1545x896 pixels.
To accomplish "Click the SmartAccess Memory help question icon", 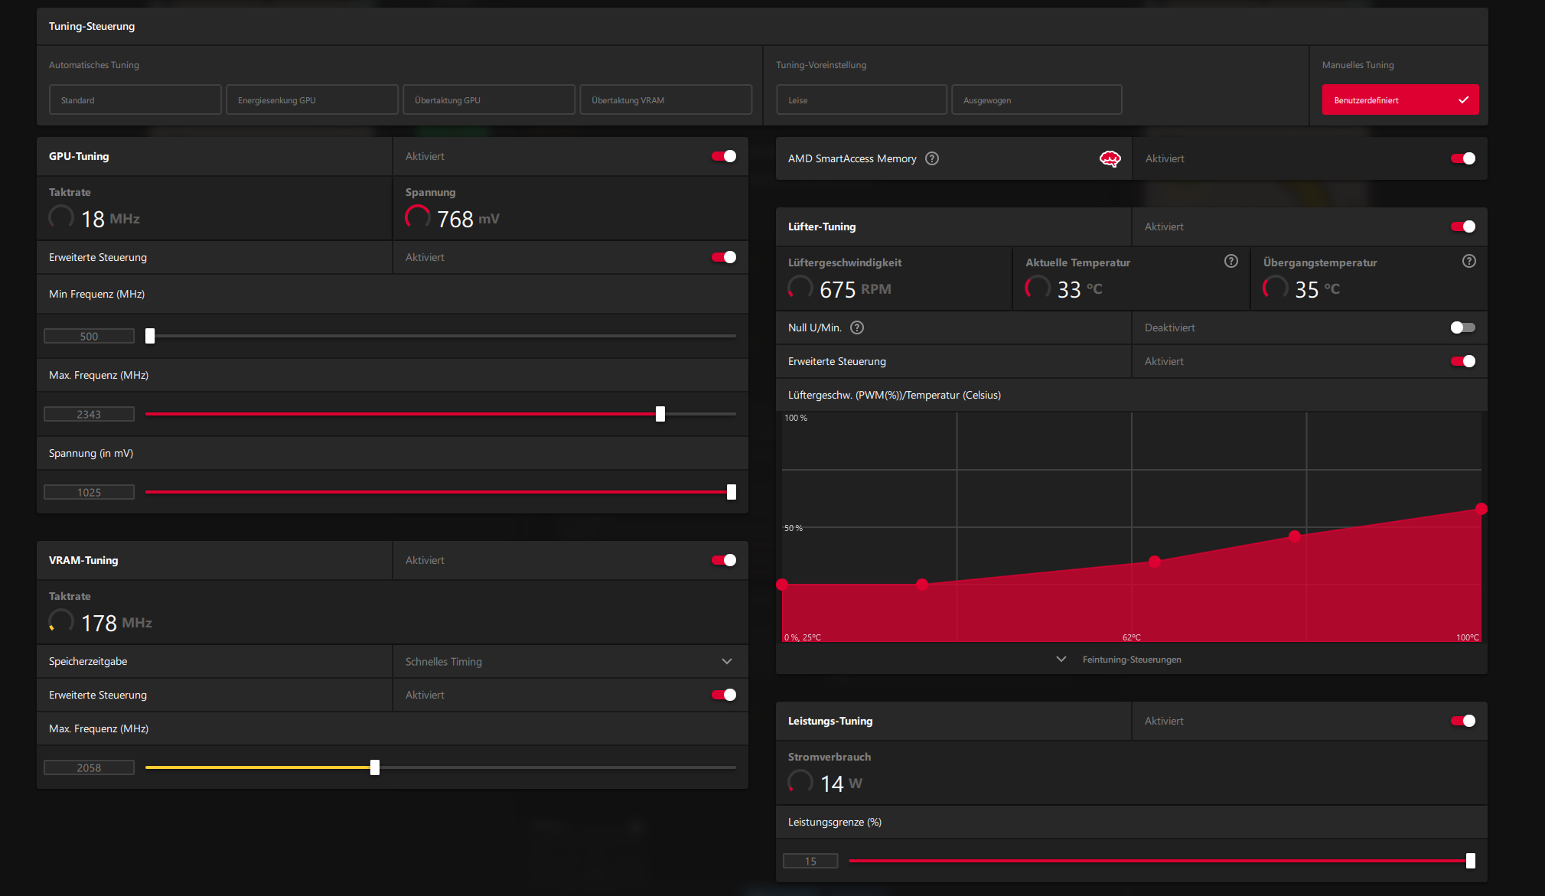I will click(x=931, y=158).
